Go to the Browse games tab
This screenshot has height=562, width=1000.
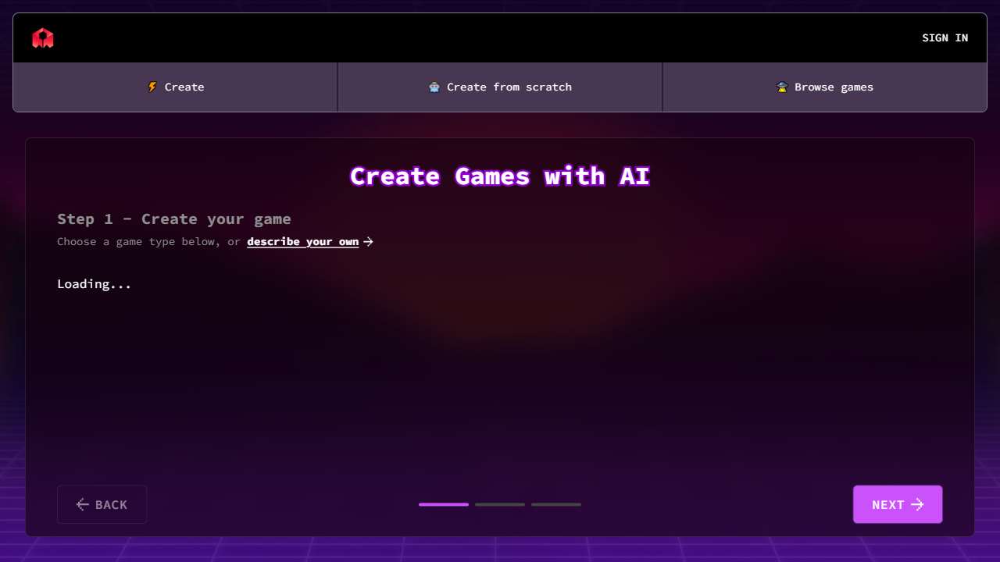(x=825, y=87)
